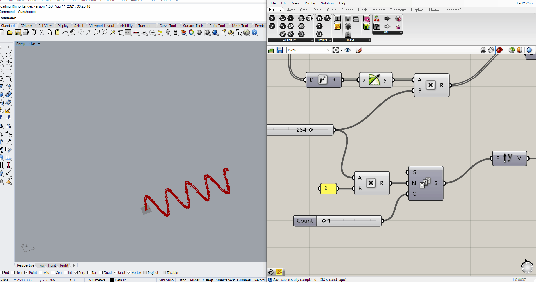Open preview mesh quality dropdown arrow
Screen dimensions: 536x282
pyautogui.click(x=534, y=50)
